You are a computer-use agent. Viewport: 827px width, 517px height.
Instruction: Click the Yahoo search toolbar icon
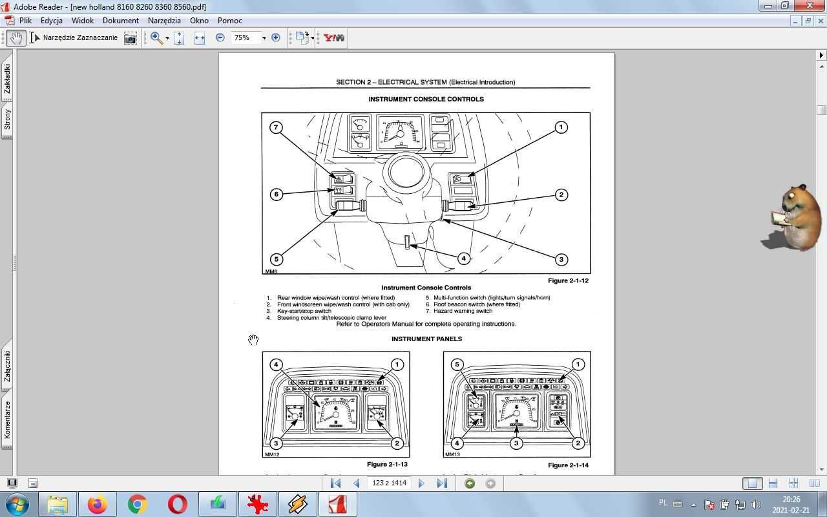(334, 37)
